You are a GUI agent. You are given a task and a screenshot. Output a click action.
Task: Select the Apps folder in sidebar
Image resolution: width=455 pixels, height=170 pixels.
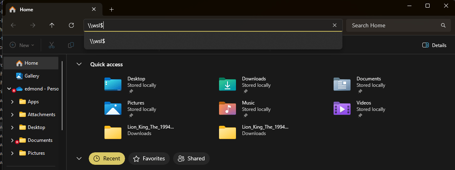tap(29, 102)
